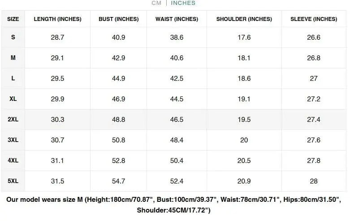Image resolution: width=350 pixels, height=221 pixels.
Task: Select the size M row label
Action: [13, 58]
